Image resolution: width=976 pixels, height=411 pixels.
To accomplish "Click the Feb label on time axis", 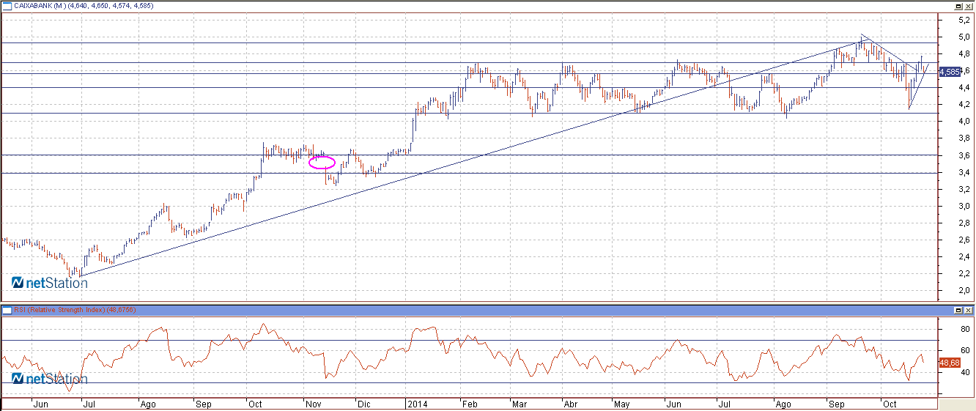I will click(469, 404).
